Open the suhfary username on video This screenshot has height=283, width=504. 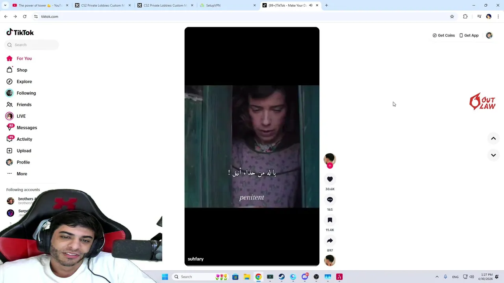coord(196,259)
